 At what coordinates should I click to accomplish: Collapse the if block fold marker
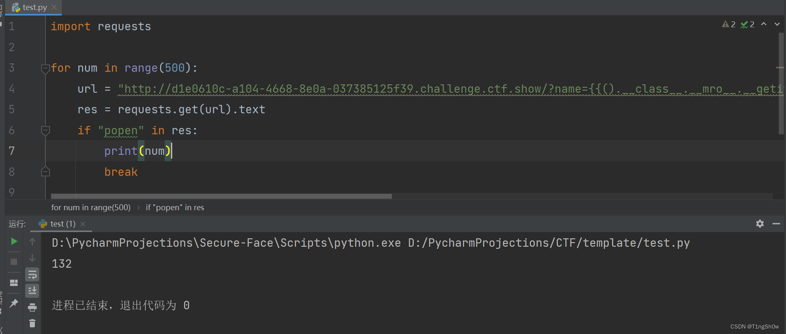click(x=45, y=130)
